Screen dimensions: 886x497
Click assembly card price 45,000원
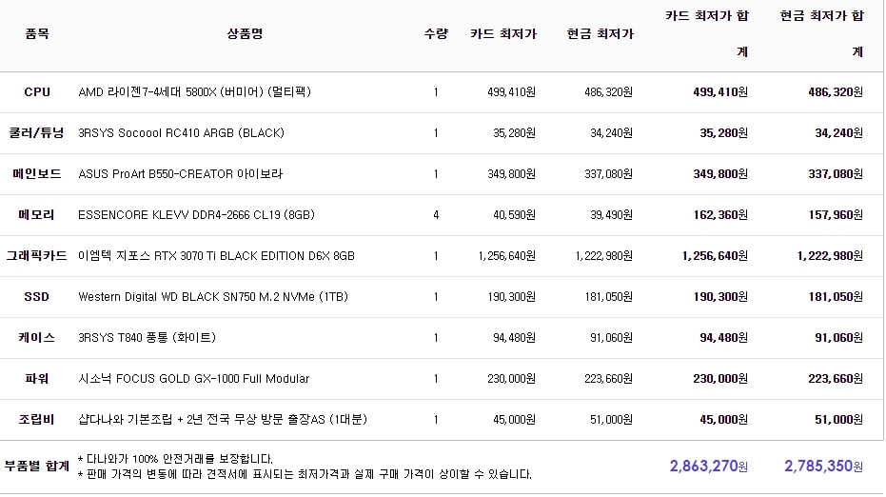point(514,420)
